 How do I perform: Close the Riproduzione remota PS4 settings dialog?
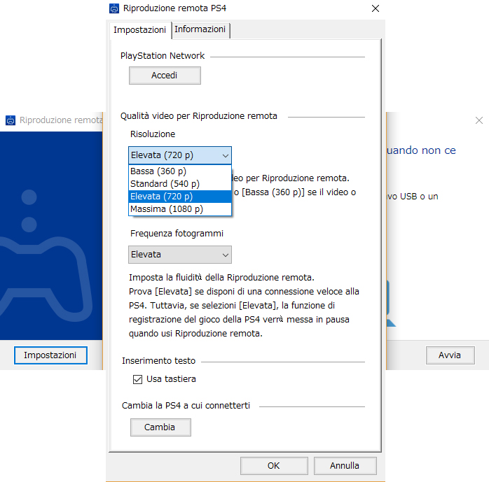coord(376,8)
